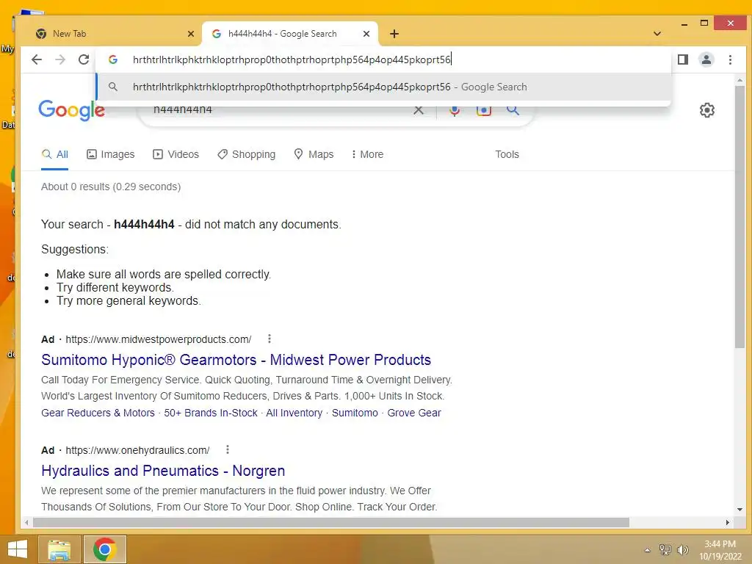Image resolution: width=752 pixels, height=564 pixels.
Task: Start voice search with microphone icon
Action: (454, 110)
